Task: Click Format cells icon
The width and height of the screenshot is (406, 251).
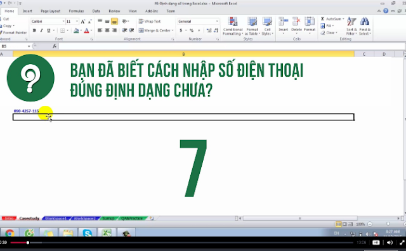Action: pos(310,22)
